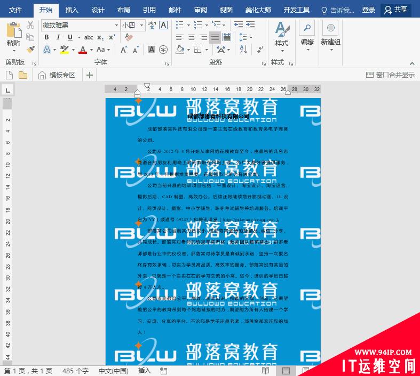Align text left
The width and height of the screenshot is (420, 376).
click(x=179, y=37)
